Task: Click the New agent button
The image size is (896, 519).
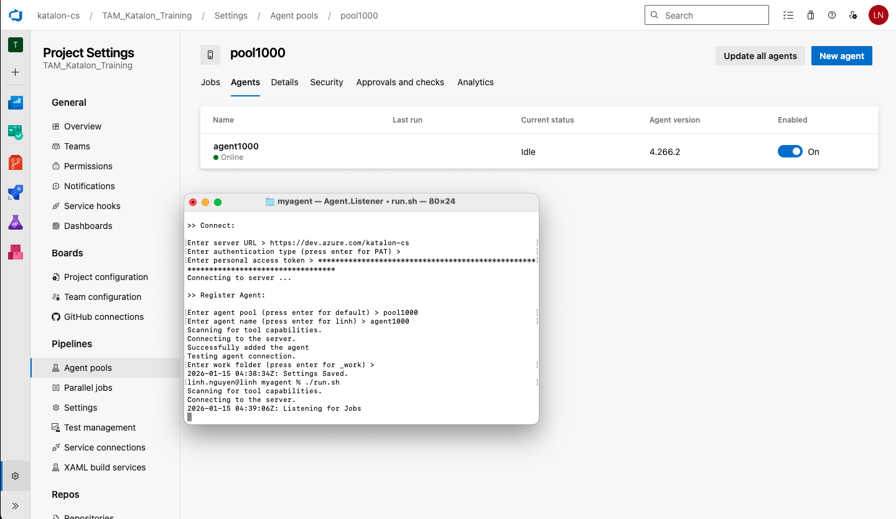Action: pos(841,55)
